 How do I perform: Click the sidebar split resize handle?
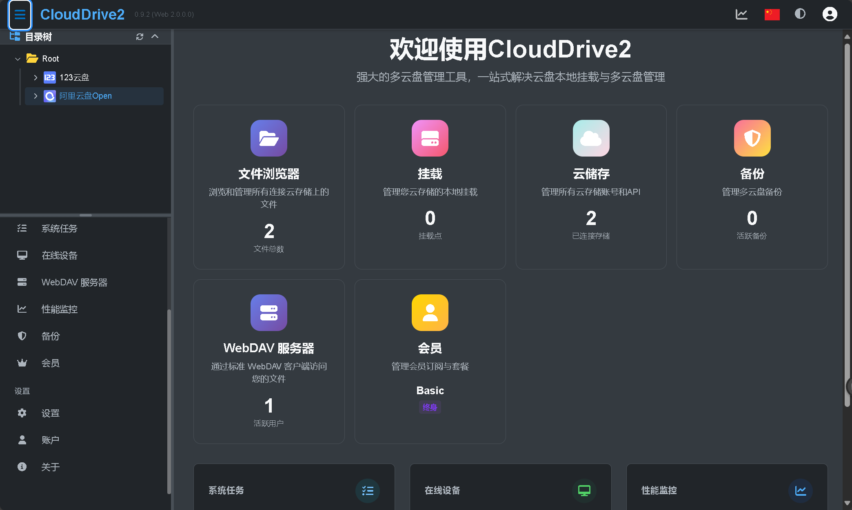[x=86, y=215]
